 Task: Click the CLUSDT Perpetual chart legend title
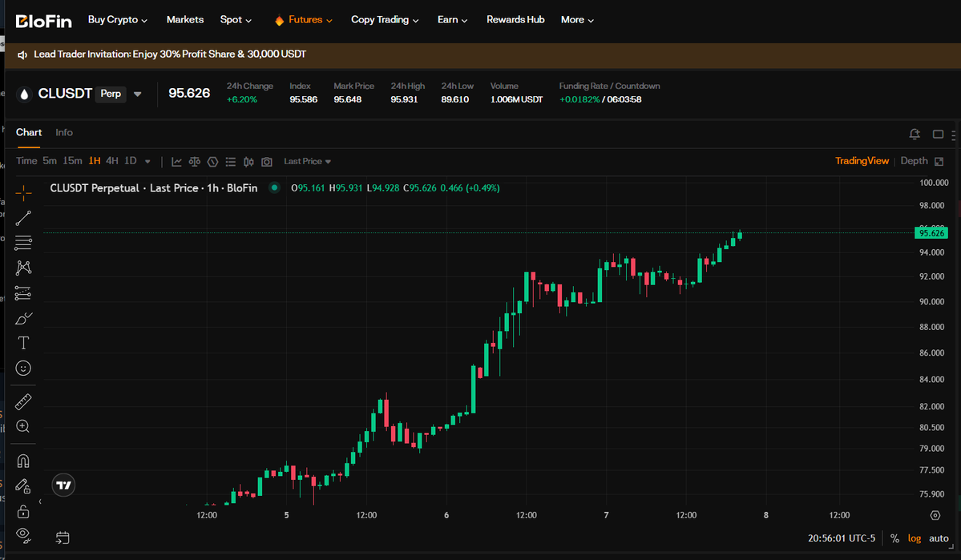(154, 188)
